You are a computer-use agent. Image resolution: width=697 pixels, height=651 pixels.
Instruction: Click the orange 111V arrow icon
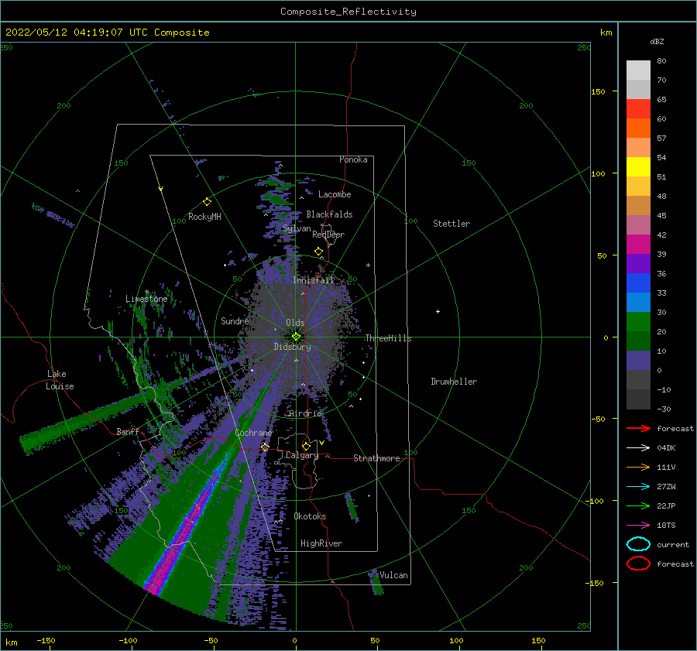638,467
